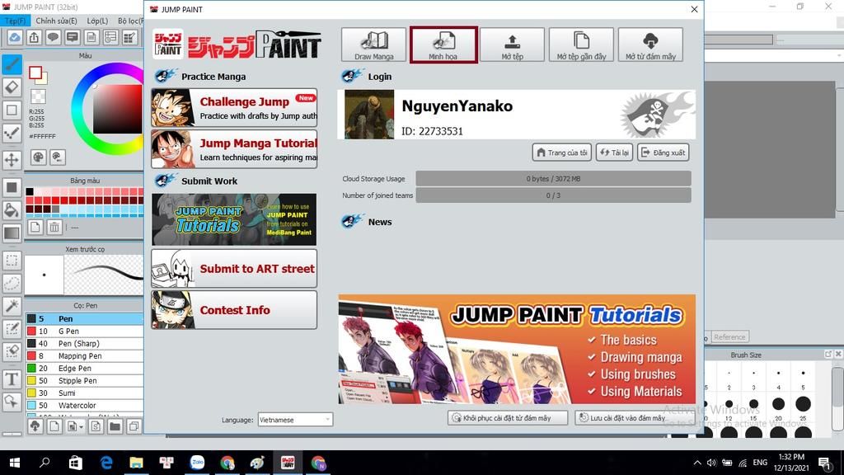Click the Trang của tôi button
The height and width of the screenshot is (475, 844).
pos(562,153)
